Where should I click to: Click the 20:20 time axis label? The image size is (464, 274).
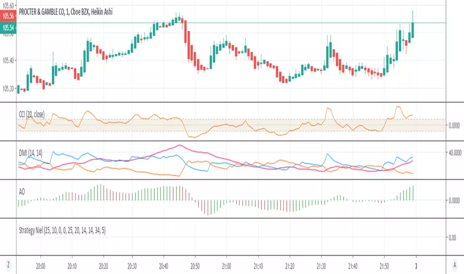(x=103, y=266)
